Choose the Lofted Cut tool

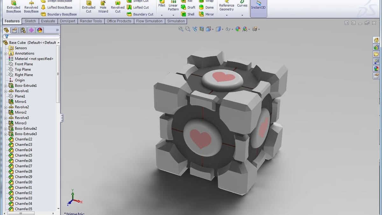138,7
